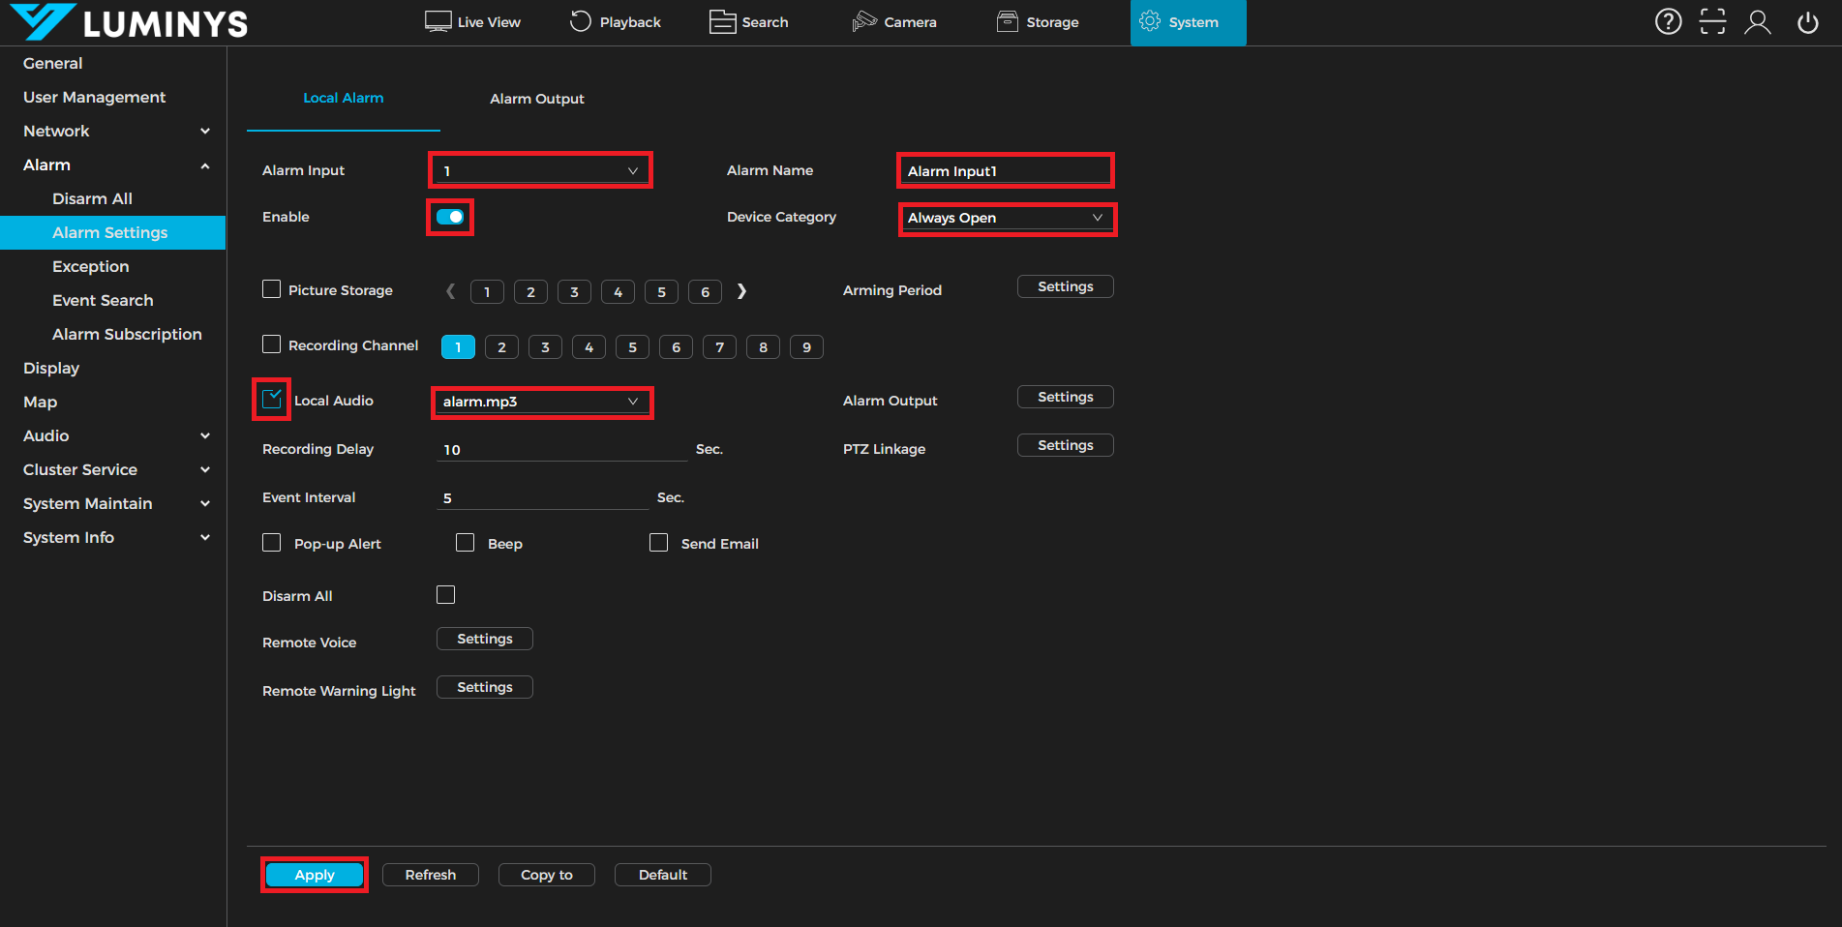Open the help question mark icon
Image resolution: width=1842 pixels, height=927 pixels.
click(1668, 21)
